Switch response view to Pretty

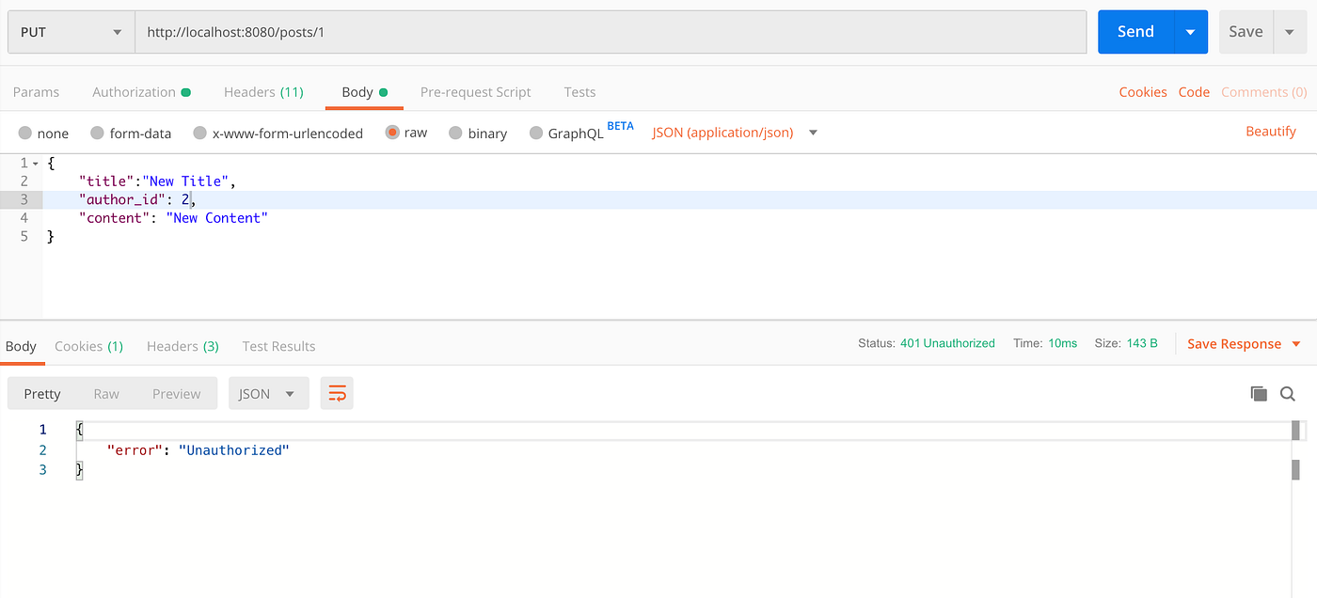point(42,394)
